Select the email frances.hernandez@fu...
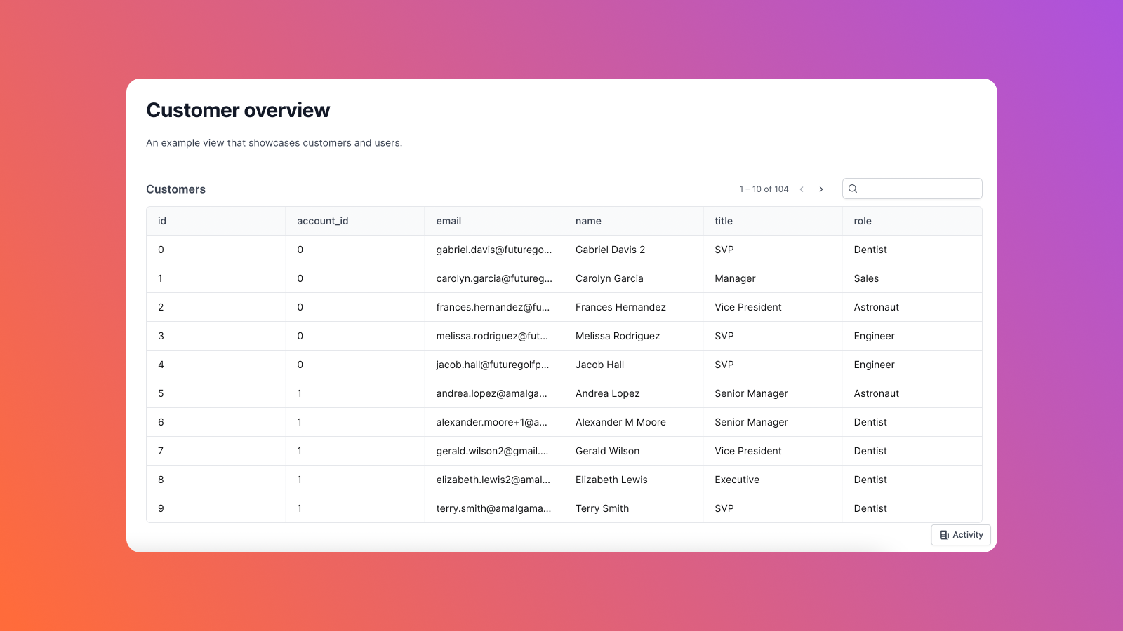This screenshot has height=631, width=1123. [493, 307]
